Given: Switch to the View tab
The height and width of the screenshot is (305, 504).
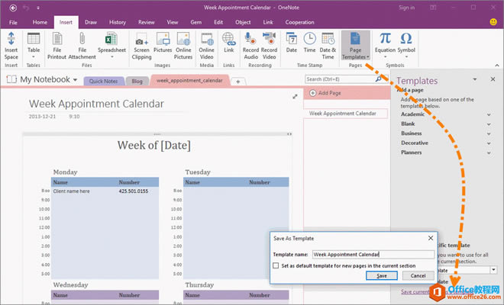Looking at the screenshot, I should tap(173, 22).
